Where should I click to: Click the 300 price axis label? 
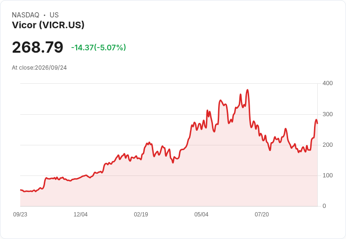tap(328, 114)
